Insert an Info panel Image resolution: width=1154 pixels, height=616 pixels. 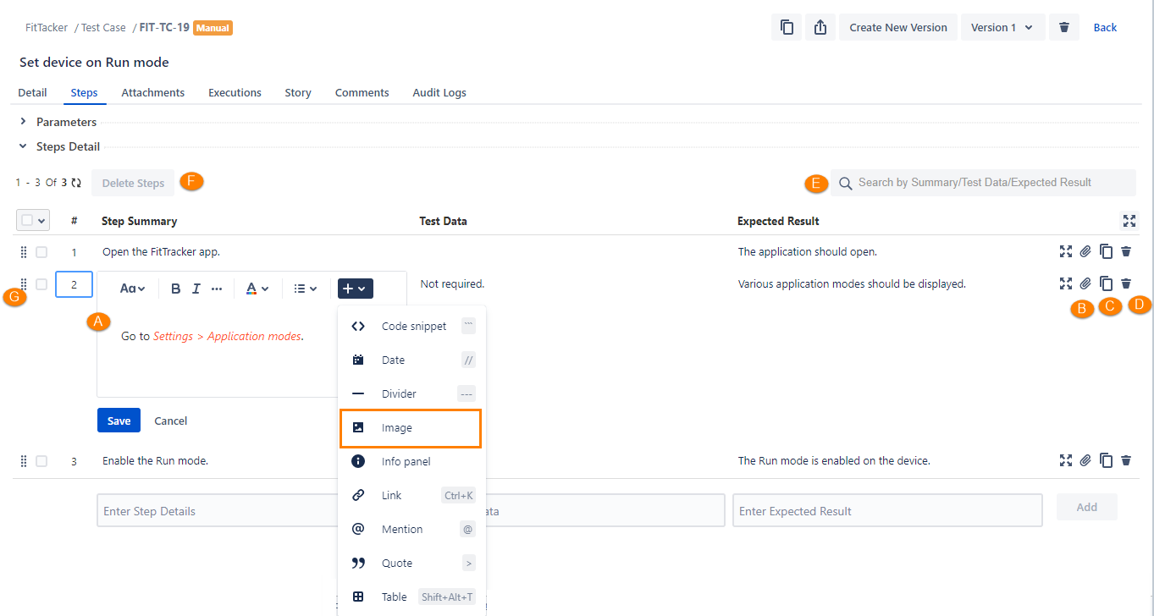[x=412, y=461]
